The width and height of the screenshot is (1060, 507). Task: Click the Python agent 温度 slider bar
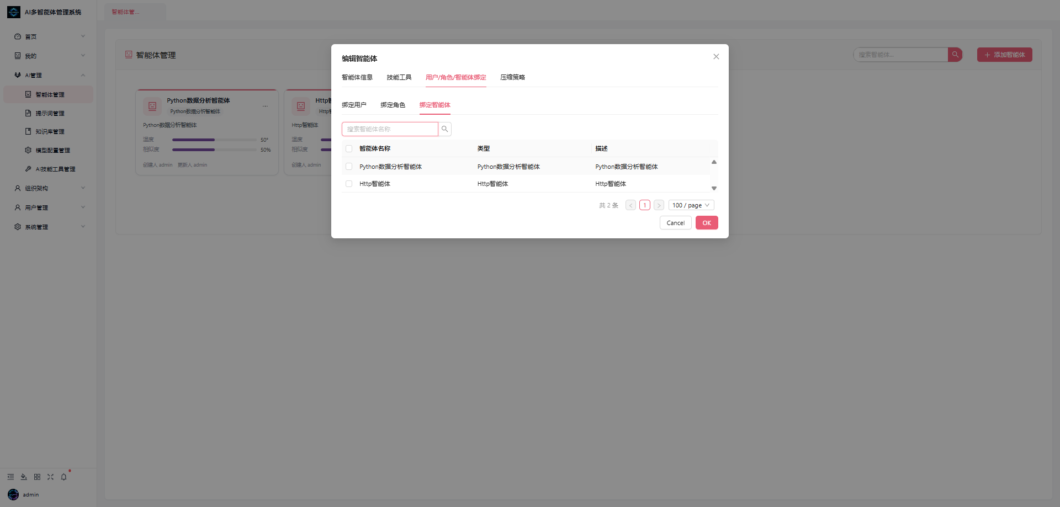click(214, 140)
